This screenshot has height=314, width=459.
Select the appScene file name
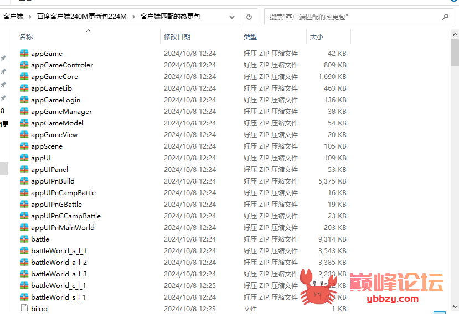47,146
